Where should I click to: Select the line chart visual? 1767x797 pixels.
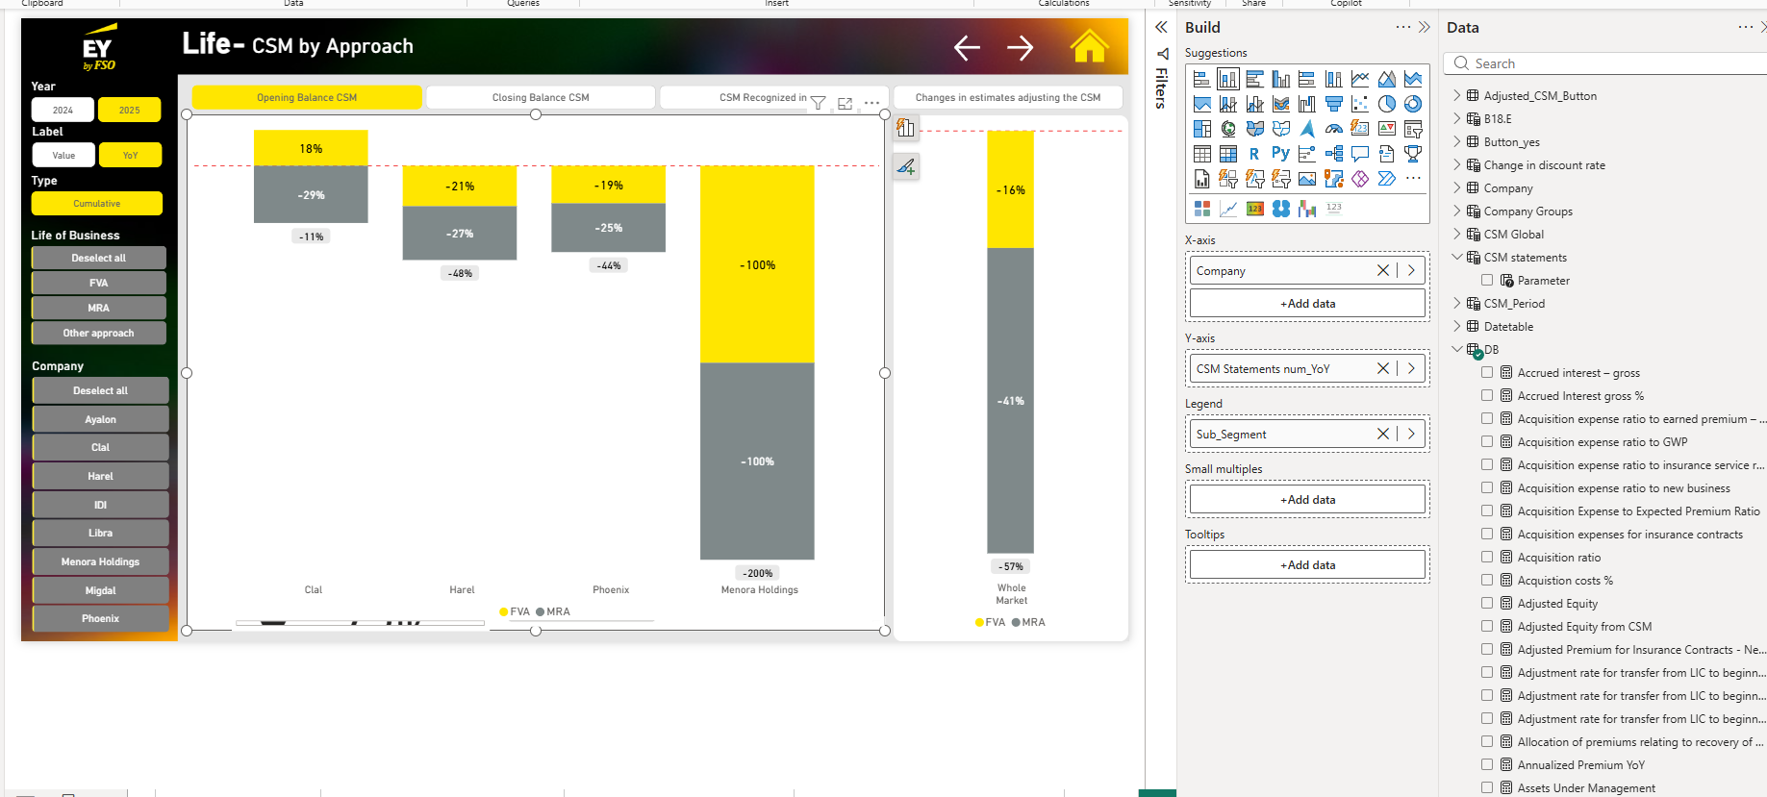[1359, 79]
